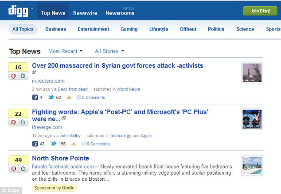Image resolution: width=281 pixels, height=194 pixels.
Task: Bury the Syrian massacre story with thumbs down
Action: click(x=13, y=76)
